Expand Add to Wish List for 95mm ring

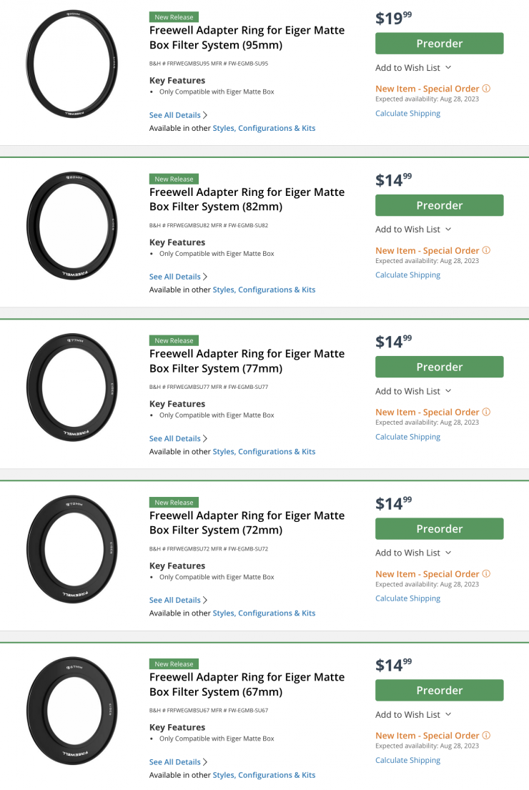413,68
